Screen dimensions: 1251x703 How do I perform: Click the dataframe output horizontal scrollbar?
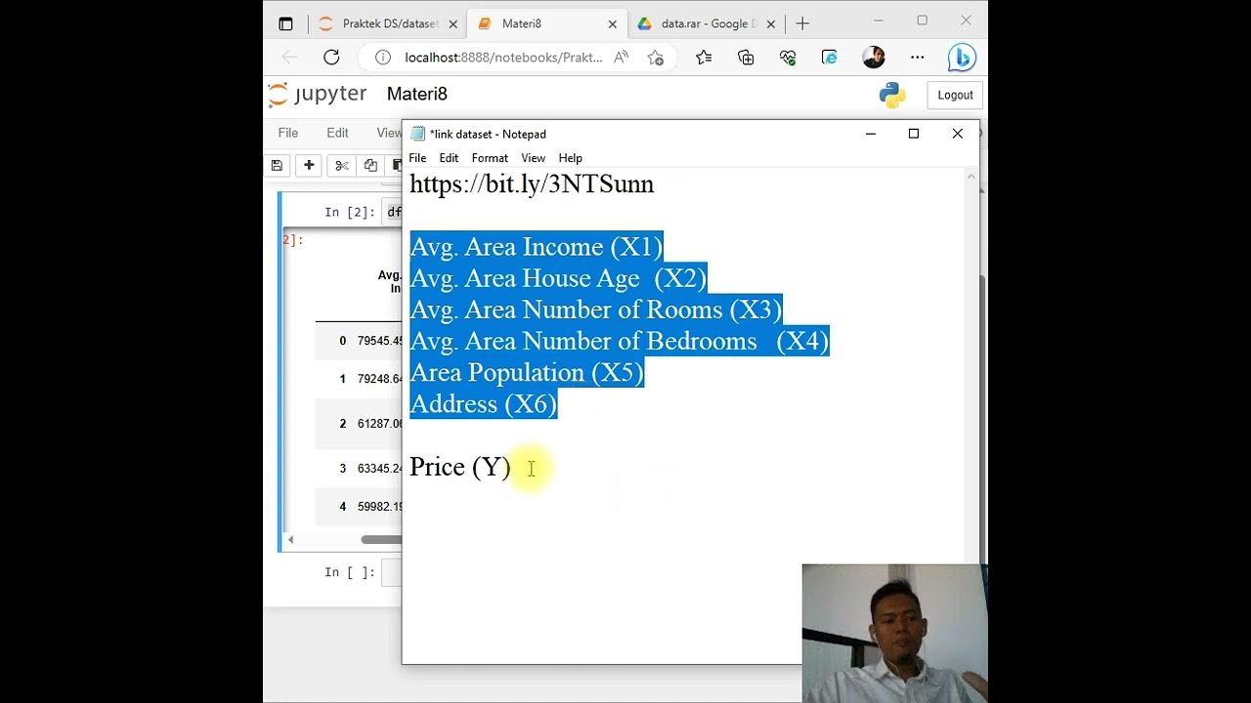[x=381, y=539]
